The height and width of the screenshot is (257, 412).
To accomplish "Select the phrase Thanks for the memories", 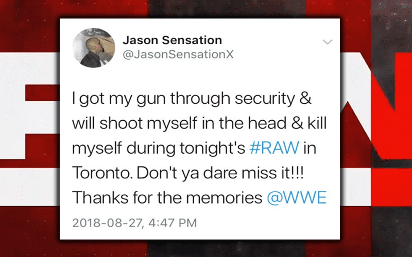I will pos(167,197).
